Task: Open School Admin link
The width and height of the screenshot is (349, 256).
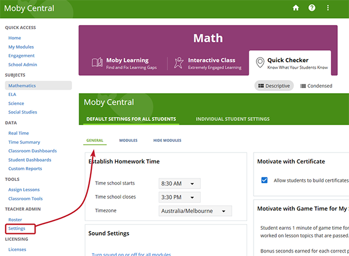Action: [x=23, y=65]
